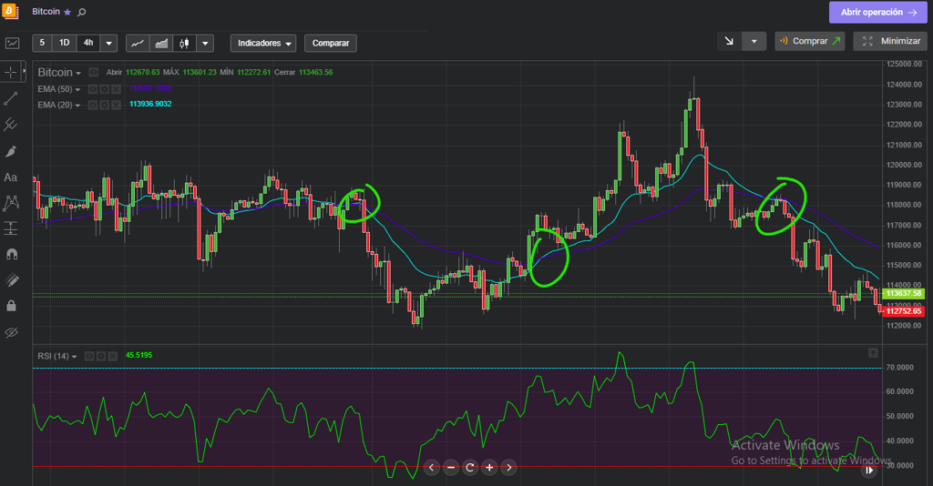Zoom out chart with minus button
Image resolution: width=933 pixels, height=486 pixels.
pos(450,468)
